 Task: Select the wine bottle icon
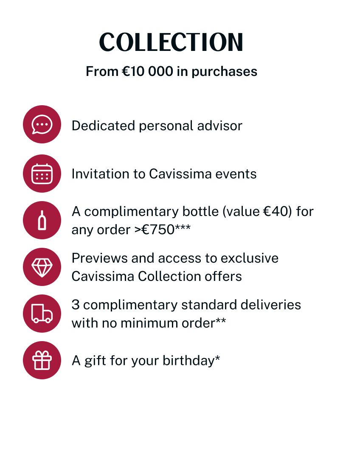[42, 220]
